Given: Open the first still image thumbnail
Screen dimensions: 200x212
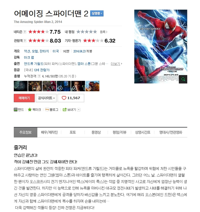Looking at the screenshot, I should 21,86.
